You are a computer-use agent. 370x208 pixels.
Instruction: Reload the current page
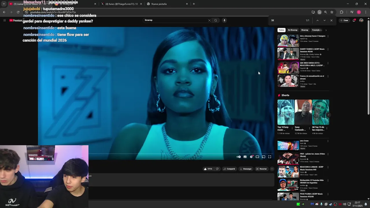(x=18, y=12)
